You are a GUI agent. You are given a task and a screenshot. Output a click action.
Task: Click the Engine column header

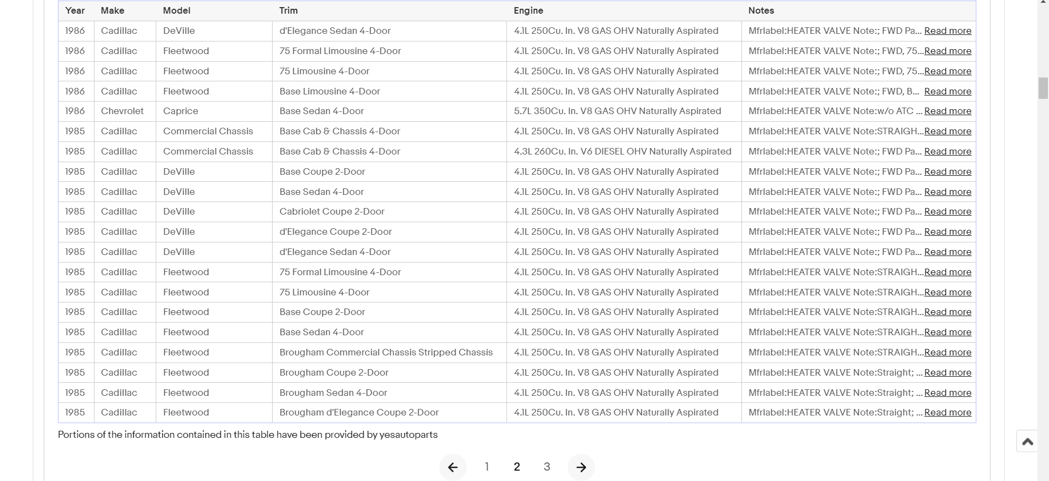pyautogui.click(x=624, y=11)
